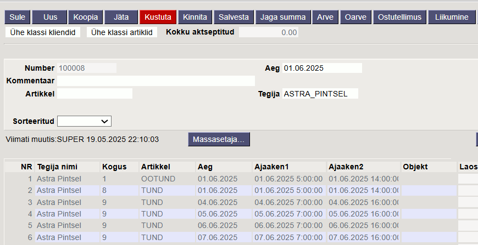Viewport: 478px width, 245px height.
Task: Open the Sorteeritud dropdown
Action: (84, 121)
